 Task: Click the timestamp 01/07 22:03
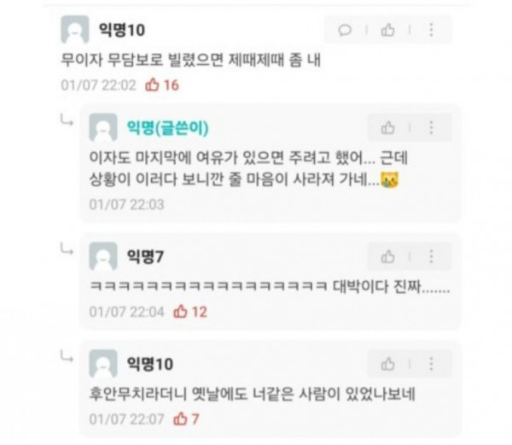pyautogui.click(x=126, y=204)
